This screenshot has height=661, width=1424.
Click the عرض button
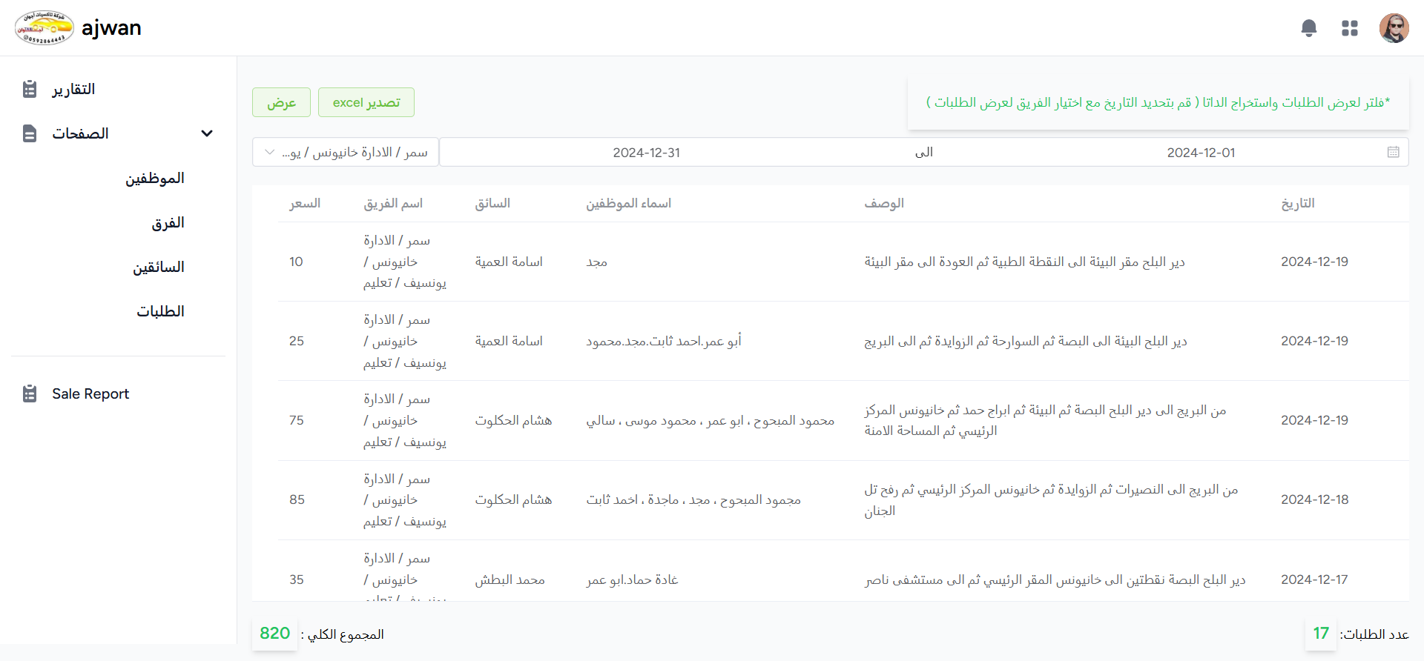click(x=281, y=102)
